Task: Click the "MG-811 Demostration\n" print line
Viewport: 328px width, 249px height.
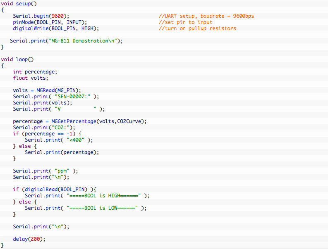Action: [66, 41]
